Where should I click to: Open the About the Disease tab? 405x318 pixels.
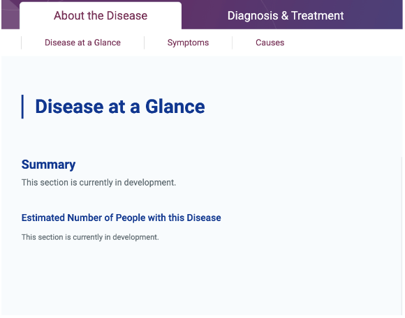pyautogui.click(x=101, y=15)
